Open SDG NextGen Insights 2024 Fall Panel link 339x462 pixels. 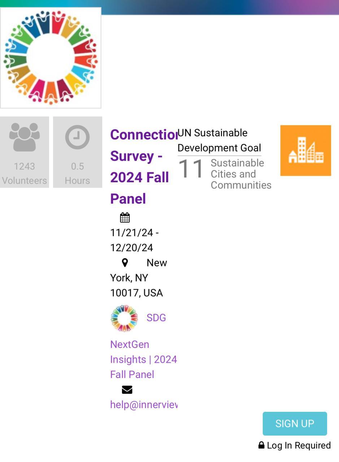[144, 346]
